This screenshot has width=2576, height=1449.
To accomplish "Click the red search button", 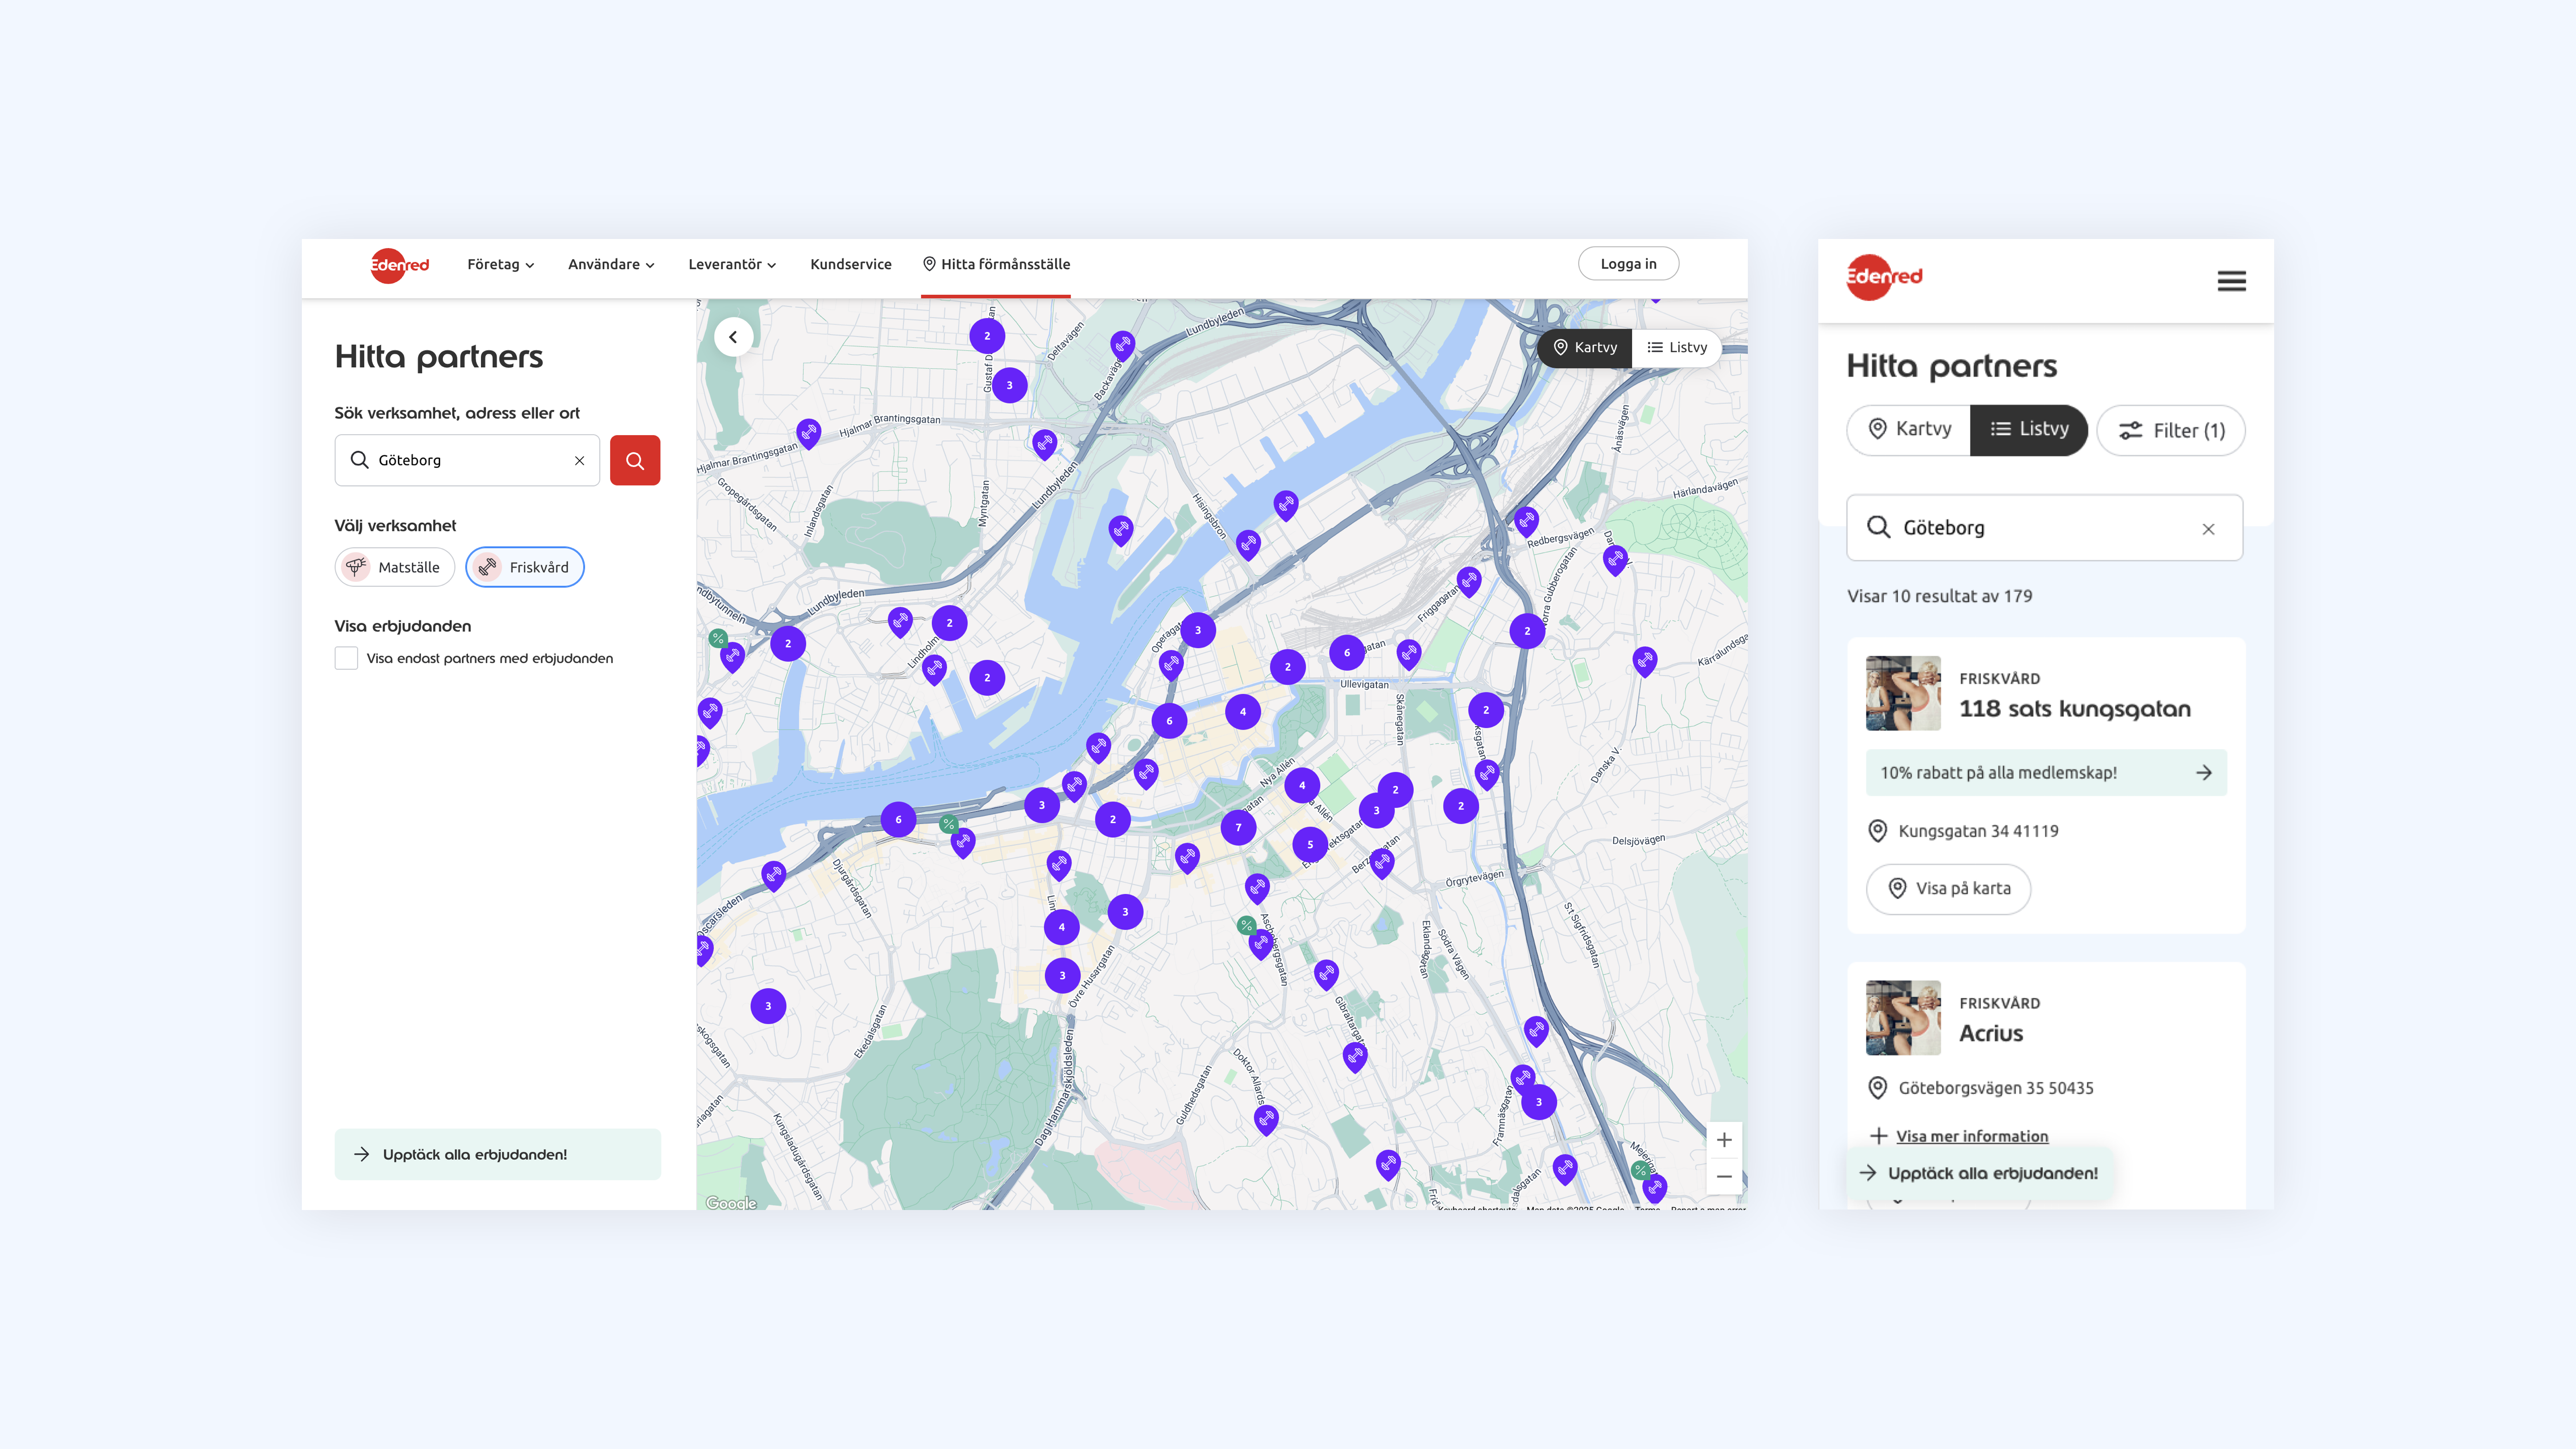I will (635, 460).
